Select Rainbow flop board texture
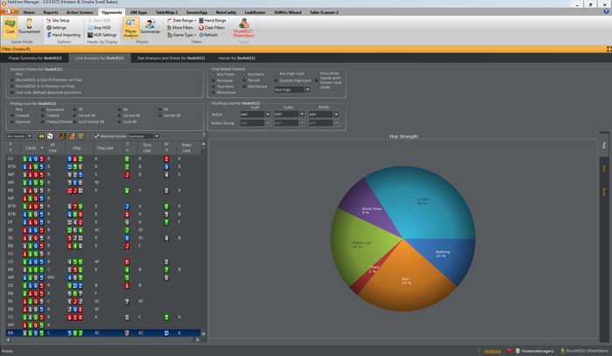 pyautogui.click(x=222, y=80)
